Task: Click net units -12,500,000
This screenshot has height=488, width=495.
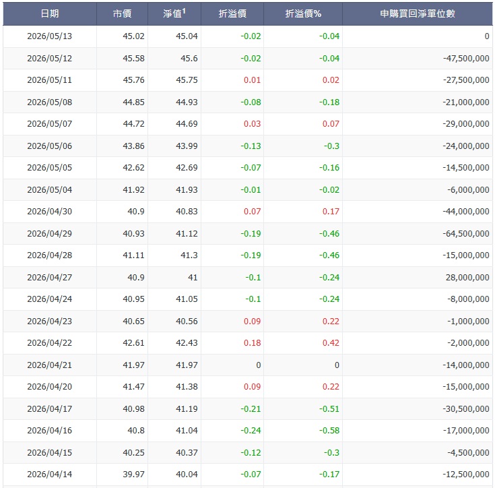Action: click(466, 474)
